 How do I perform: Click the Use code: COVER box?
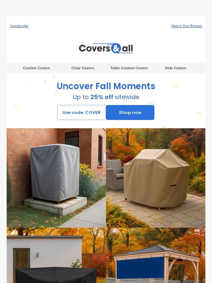(81, 112)
